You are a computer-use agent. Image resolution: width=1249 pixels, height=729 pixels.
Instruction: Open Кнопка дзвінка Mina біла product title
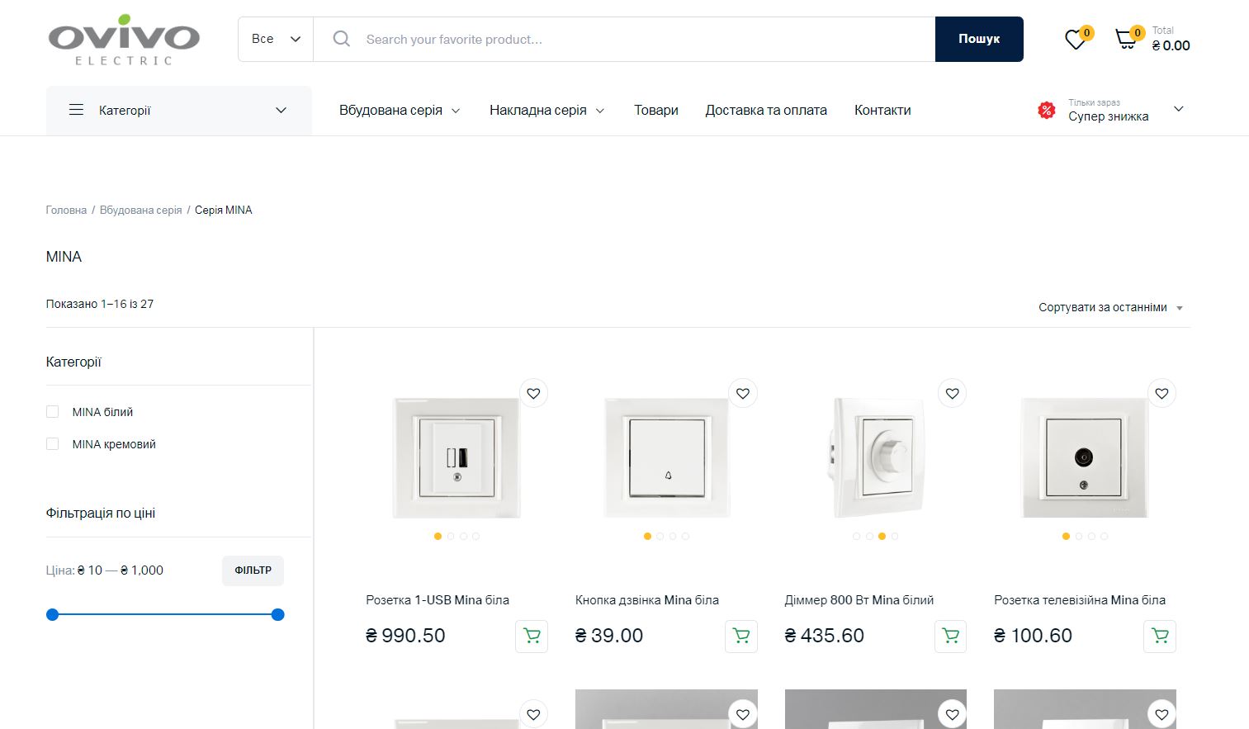point(647,600)
